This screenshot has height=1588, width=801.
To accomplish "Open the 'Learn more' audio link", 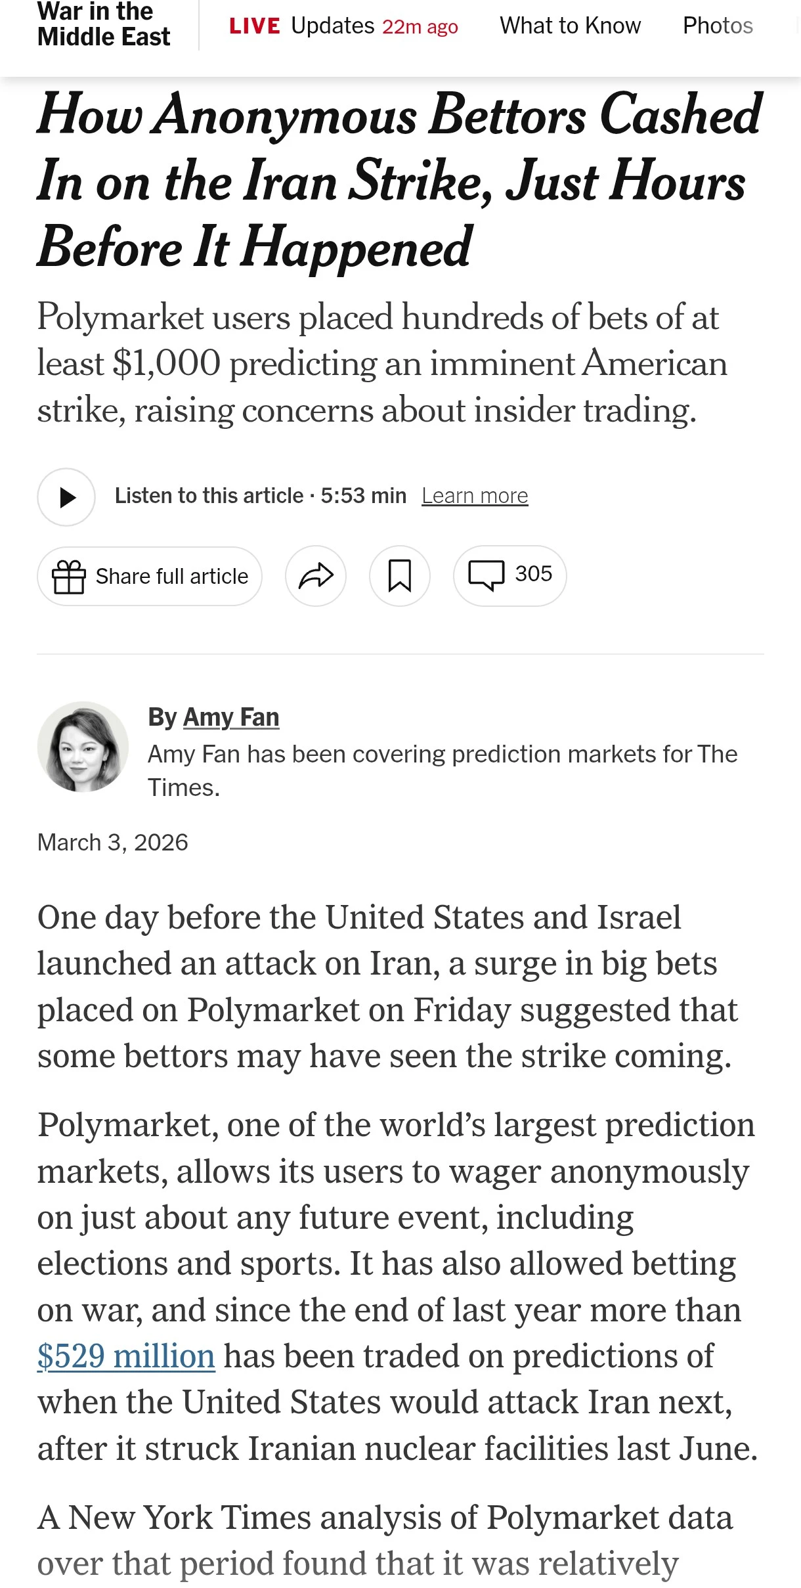I will pos(475,496).
